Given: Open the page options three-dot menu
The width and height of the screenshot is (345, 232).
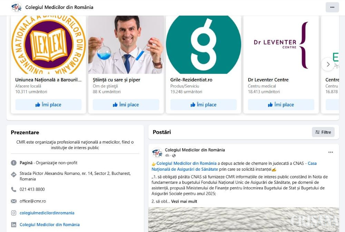Looking at the screenshot, I should [x=332, y=7].
